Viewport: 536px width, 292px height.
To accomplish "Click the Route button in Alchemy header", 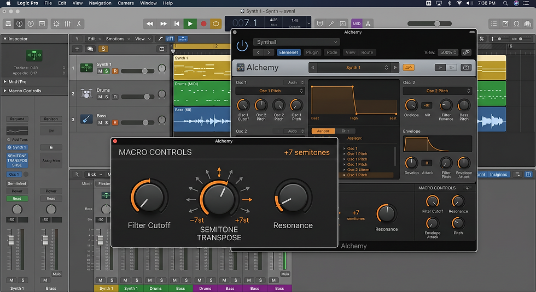I will [367, 52].
